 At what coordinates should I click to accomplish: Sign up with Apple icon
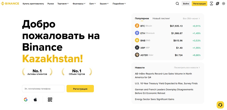click(35, 99)
